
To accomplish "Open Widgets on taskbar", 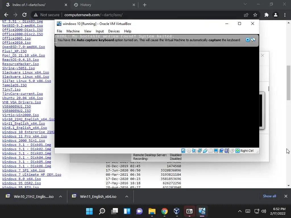I will pos(127,211).
